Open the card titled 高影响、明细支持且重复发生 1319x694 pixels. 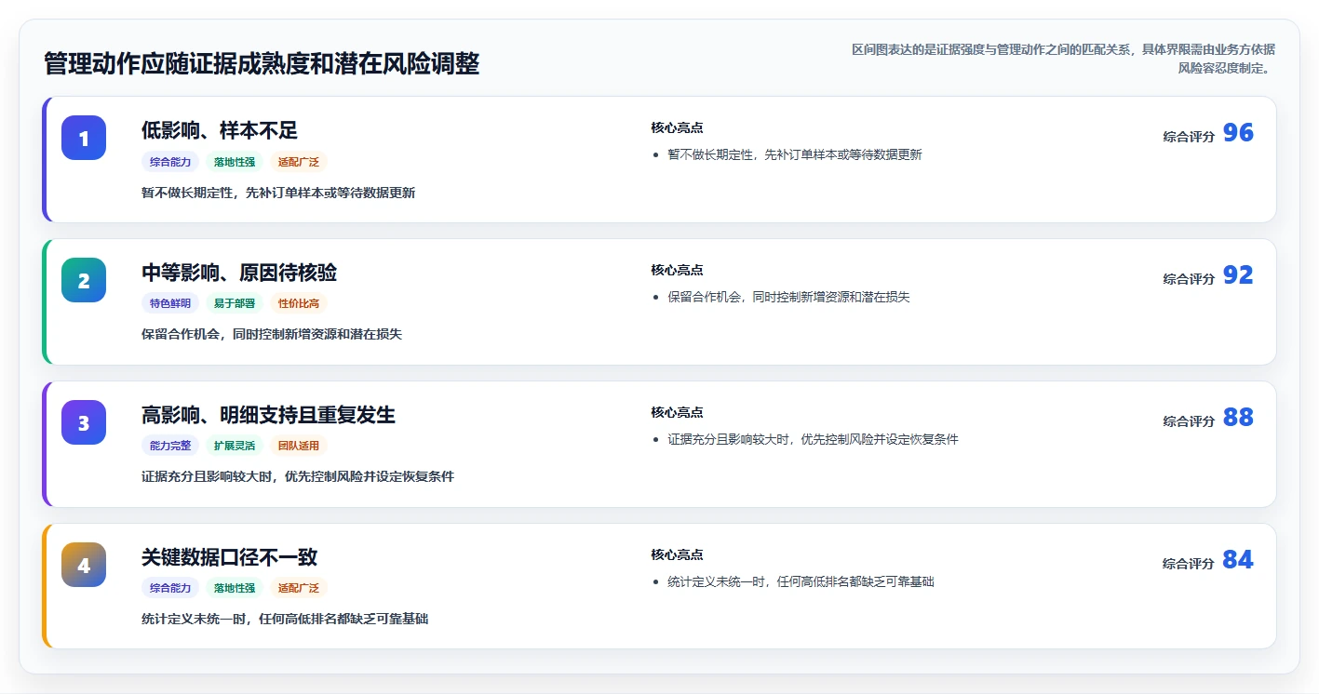tap(659, 444)
